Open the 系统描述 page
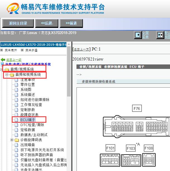Viewport: 170px width, 171px height. (x=28, y=95)
